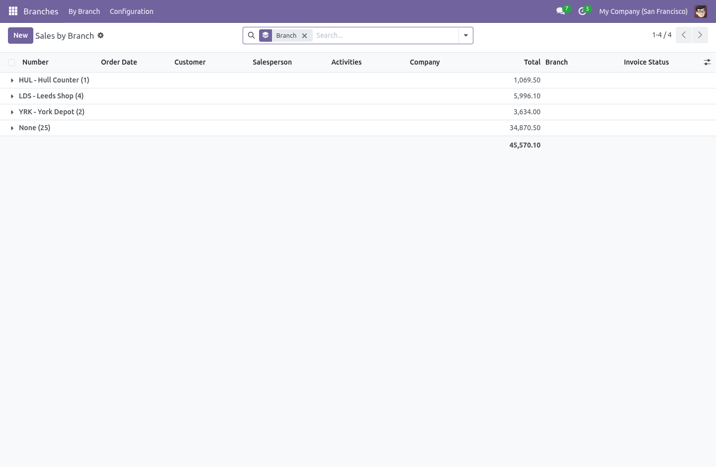Toggle search options dropdown arrow

click(466, 35)
